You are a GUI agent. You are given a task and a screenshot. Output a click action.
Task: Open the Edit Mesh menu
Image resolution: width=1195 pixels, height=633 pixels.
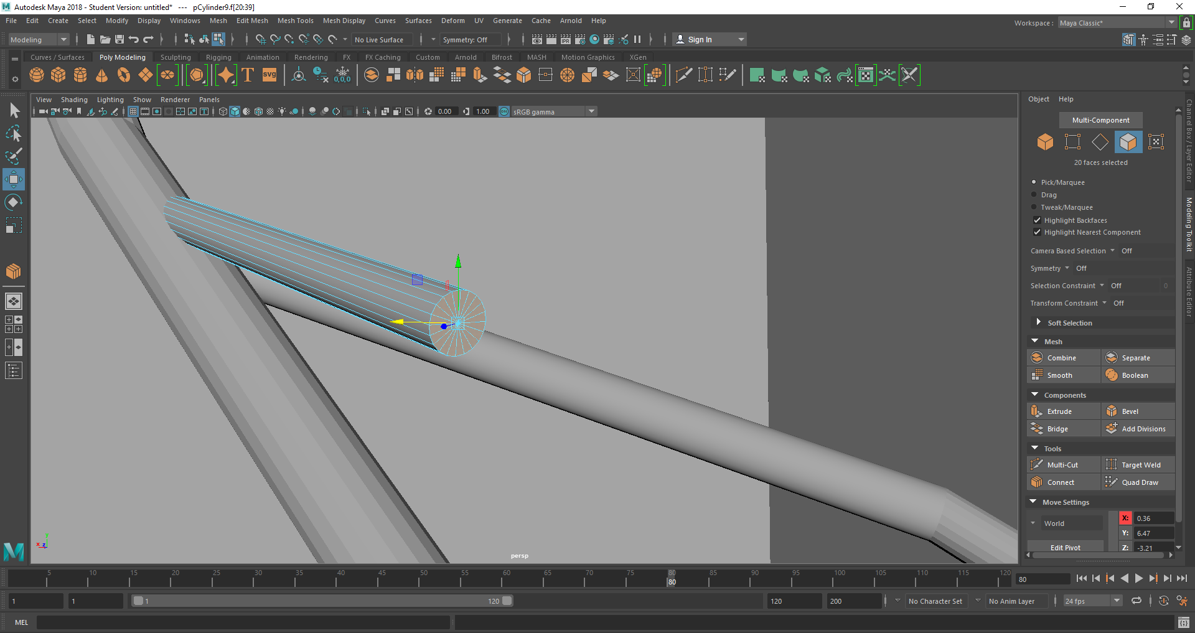pyautogui.click(x=251, y=21)
